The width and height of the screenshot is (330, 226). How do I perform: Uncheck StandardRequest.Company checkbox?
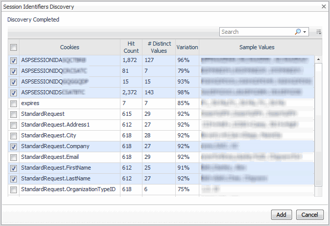(x=14, y=146)
